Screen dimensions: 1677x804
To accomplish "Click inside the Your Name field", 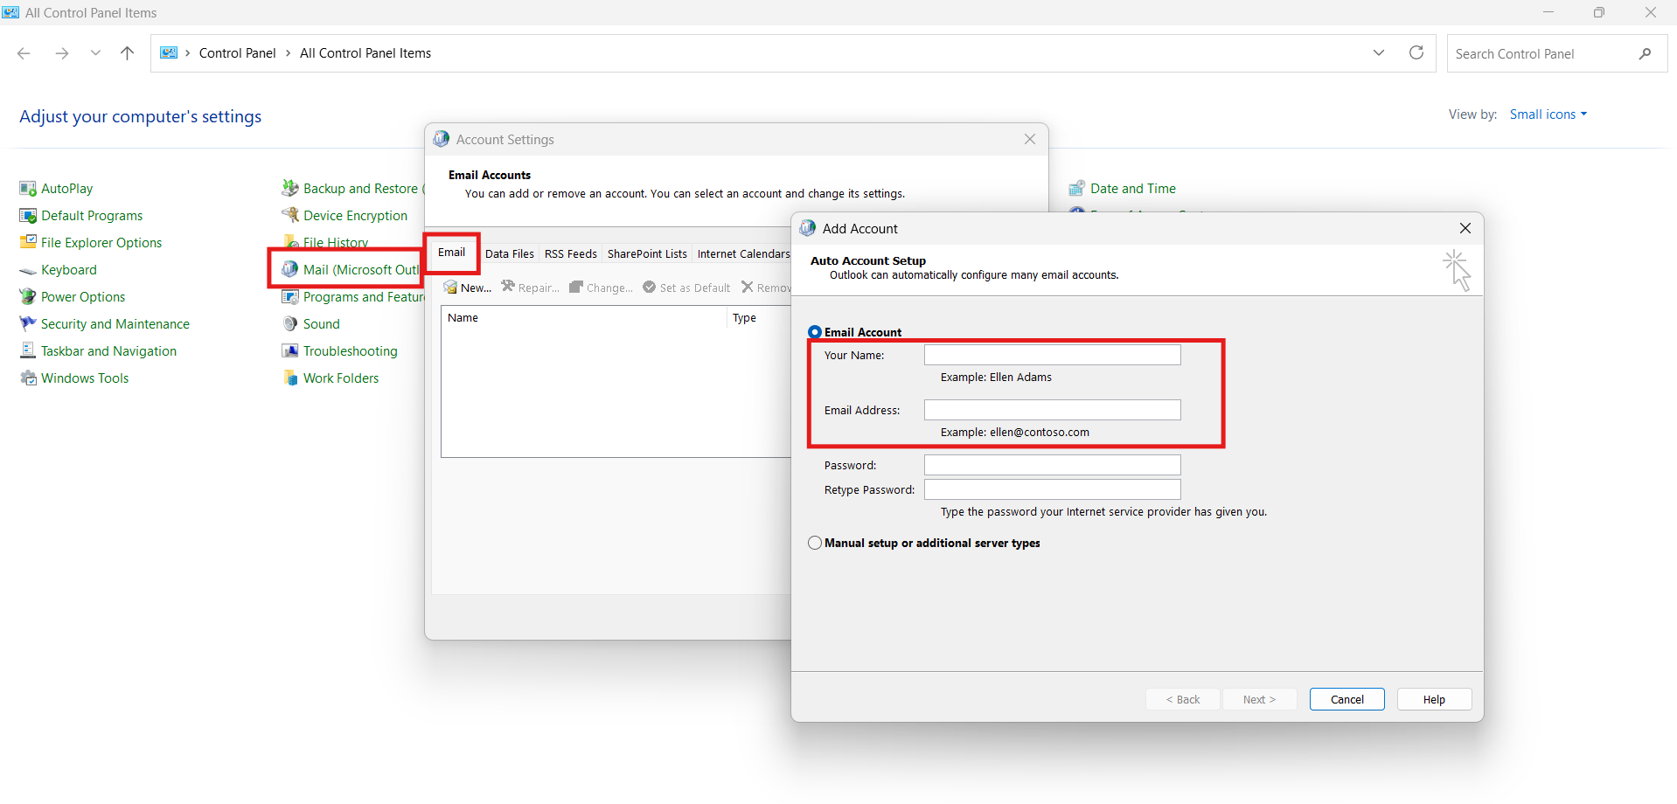I will [x=1051, y=355].
